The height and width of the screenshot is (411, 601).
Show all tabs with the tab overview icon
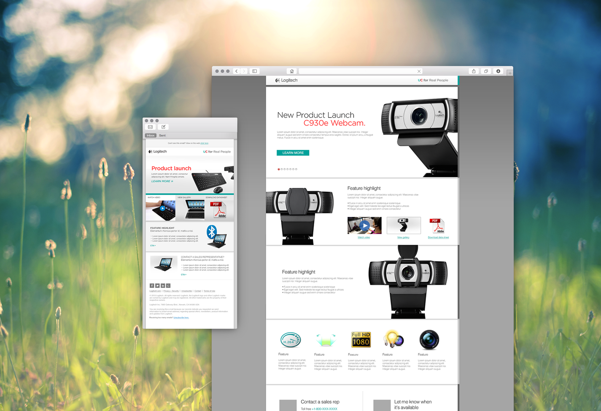(486, 71)
